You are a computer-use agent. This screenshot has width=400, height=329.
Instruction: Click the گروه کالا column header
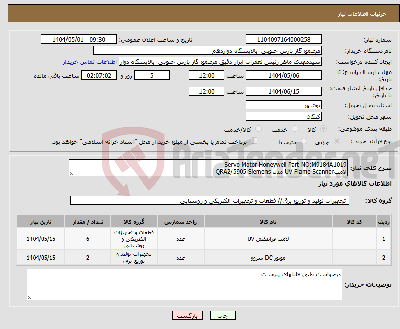(x=134, y=222)
